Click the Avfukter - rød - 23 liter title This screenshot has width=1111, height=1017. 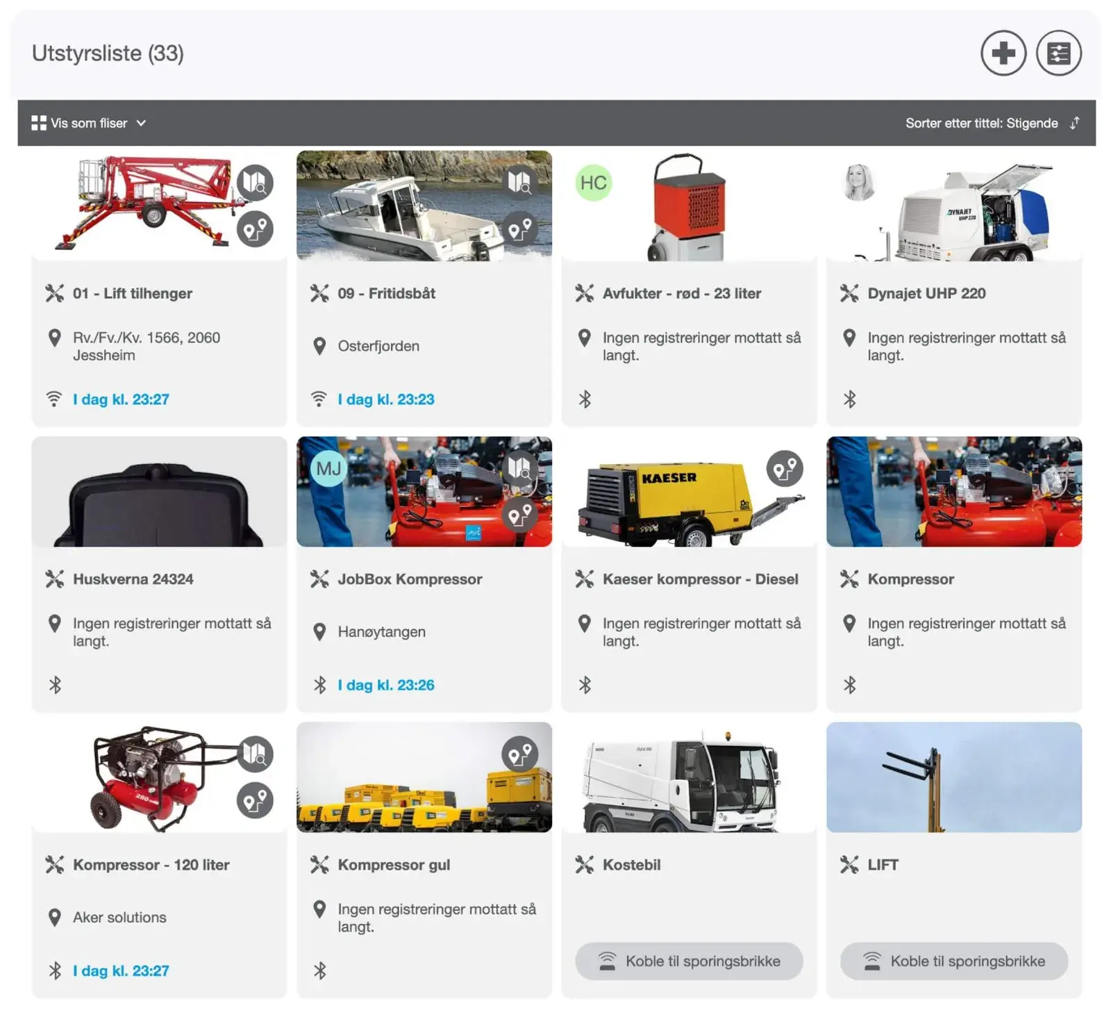pos(681,293)
